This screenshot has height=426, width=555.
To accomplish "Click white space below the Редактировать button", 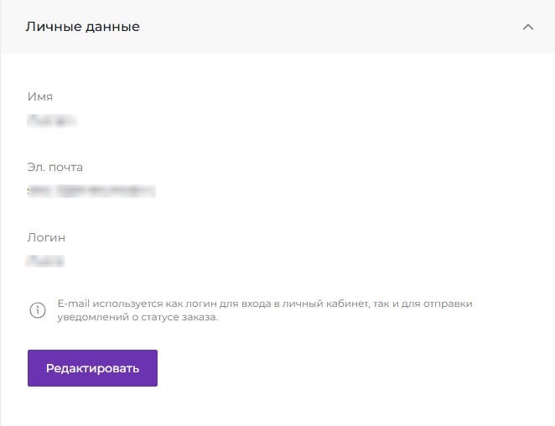I will (x=92, y=408).
